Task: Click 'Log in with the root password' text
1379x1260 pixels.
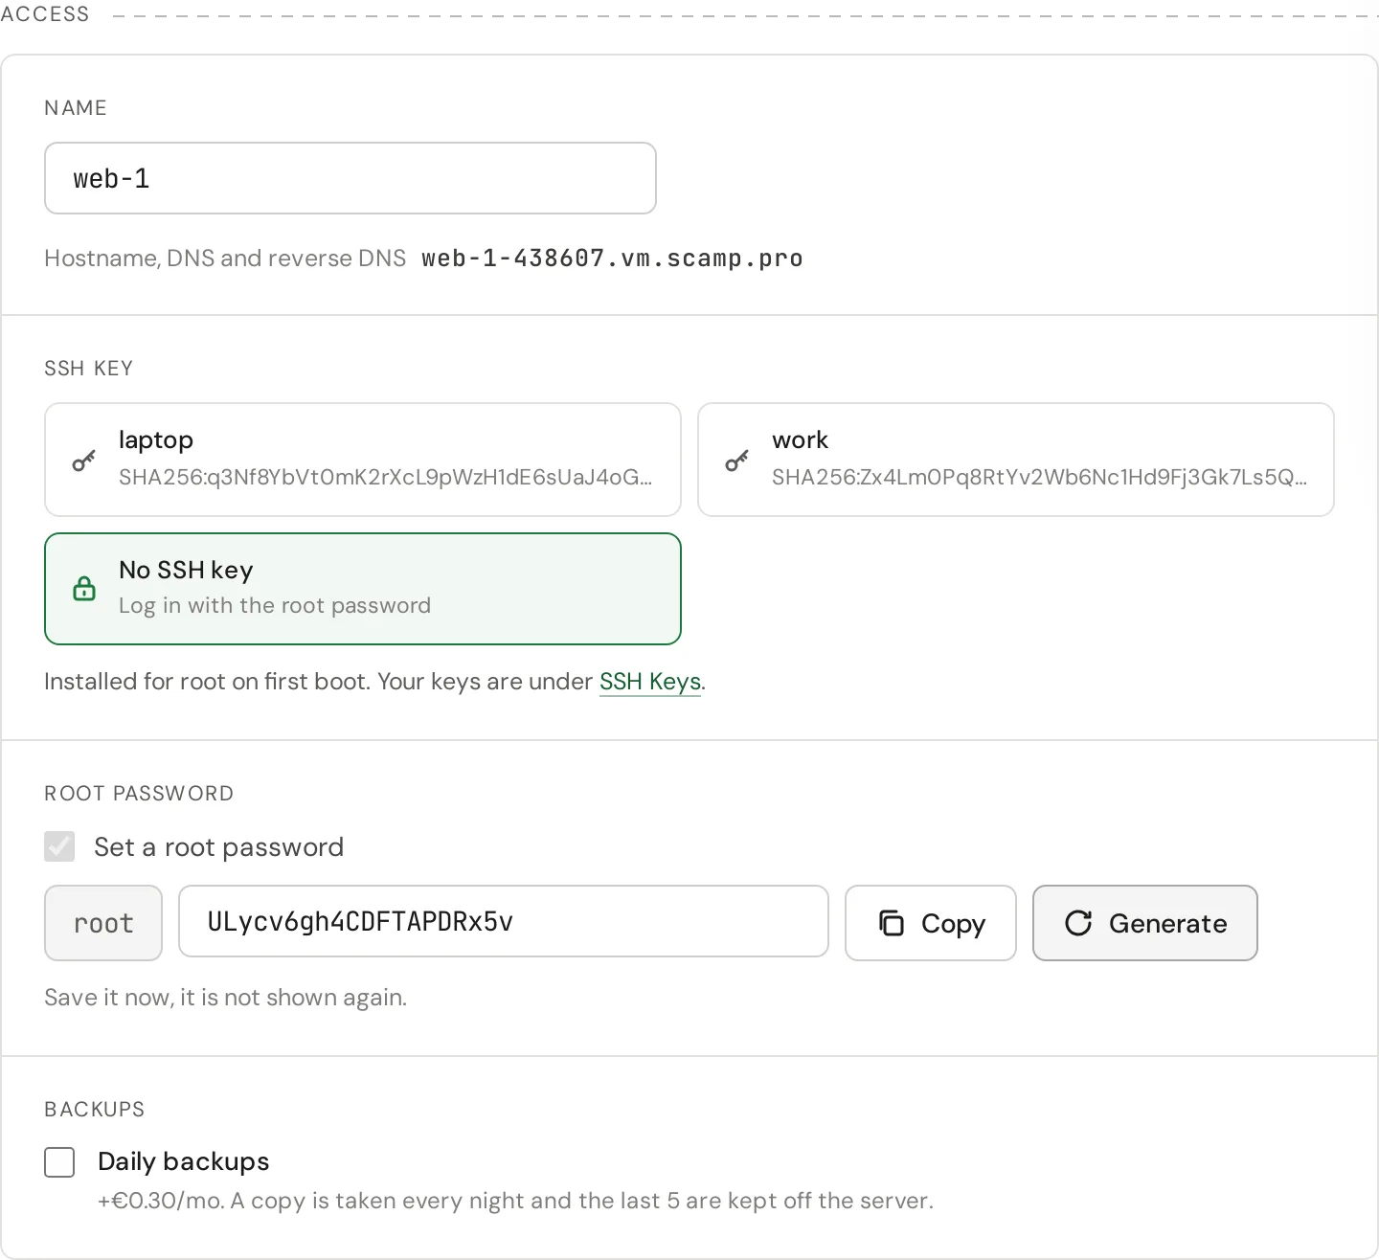Action: [x=275, y=605]
